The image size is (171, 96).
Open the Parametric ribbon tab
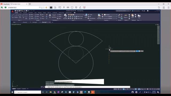coord(31,13)
